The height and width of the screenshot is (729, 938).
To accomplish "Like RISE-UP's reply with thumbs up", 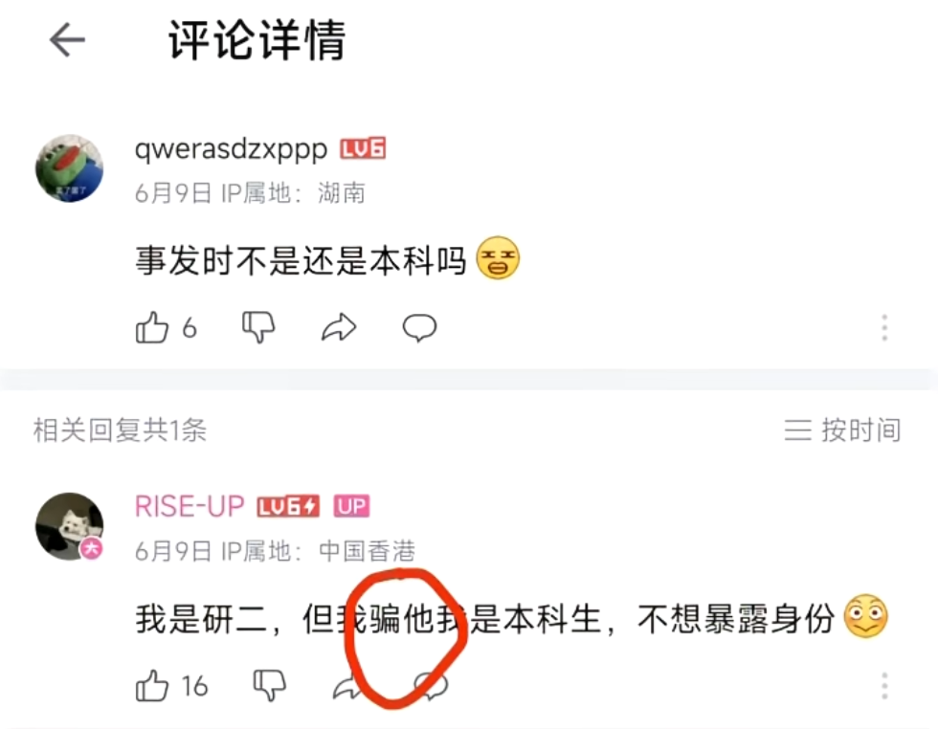I will tap(152, 685).
